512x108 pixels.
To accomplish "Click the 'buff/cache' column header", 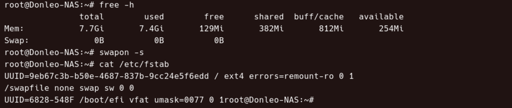I will coord(319,17).
